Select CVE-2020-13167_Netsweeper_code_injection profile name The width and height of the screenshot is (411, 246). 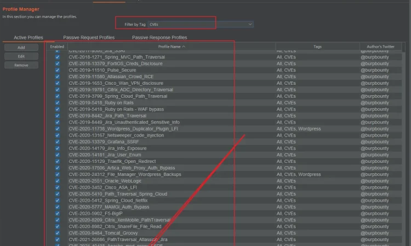point(116,135)
